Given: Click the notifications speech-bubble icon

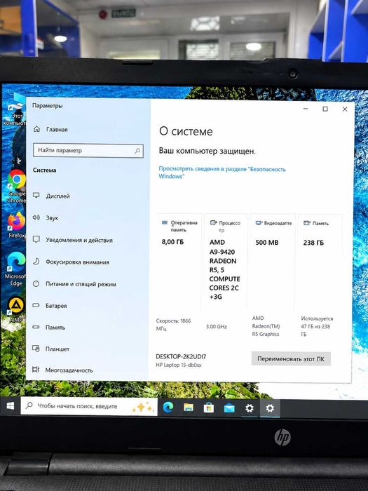Looking at the screenshot, I should (36, 240).
